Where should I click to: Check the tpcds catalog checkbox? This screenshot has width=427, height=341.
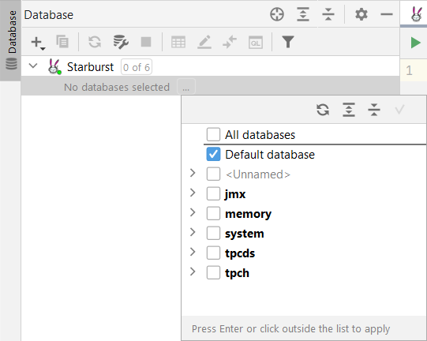point(213,253)
